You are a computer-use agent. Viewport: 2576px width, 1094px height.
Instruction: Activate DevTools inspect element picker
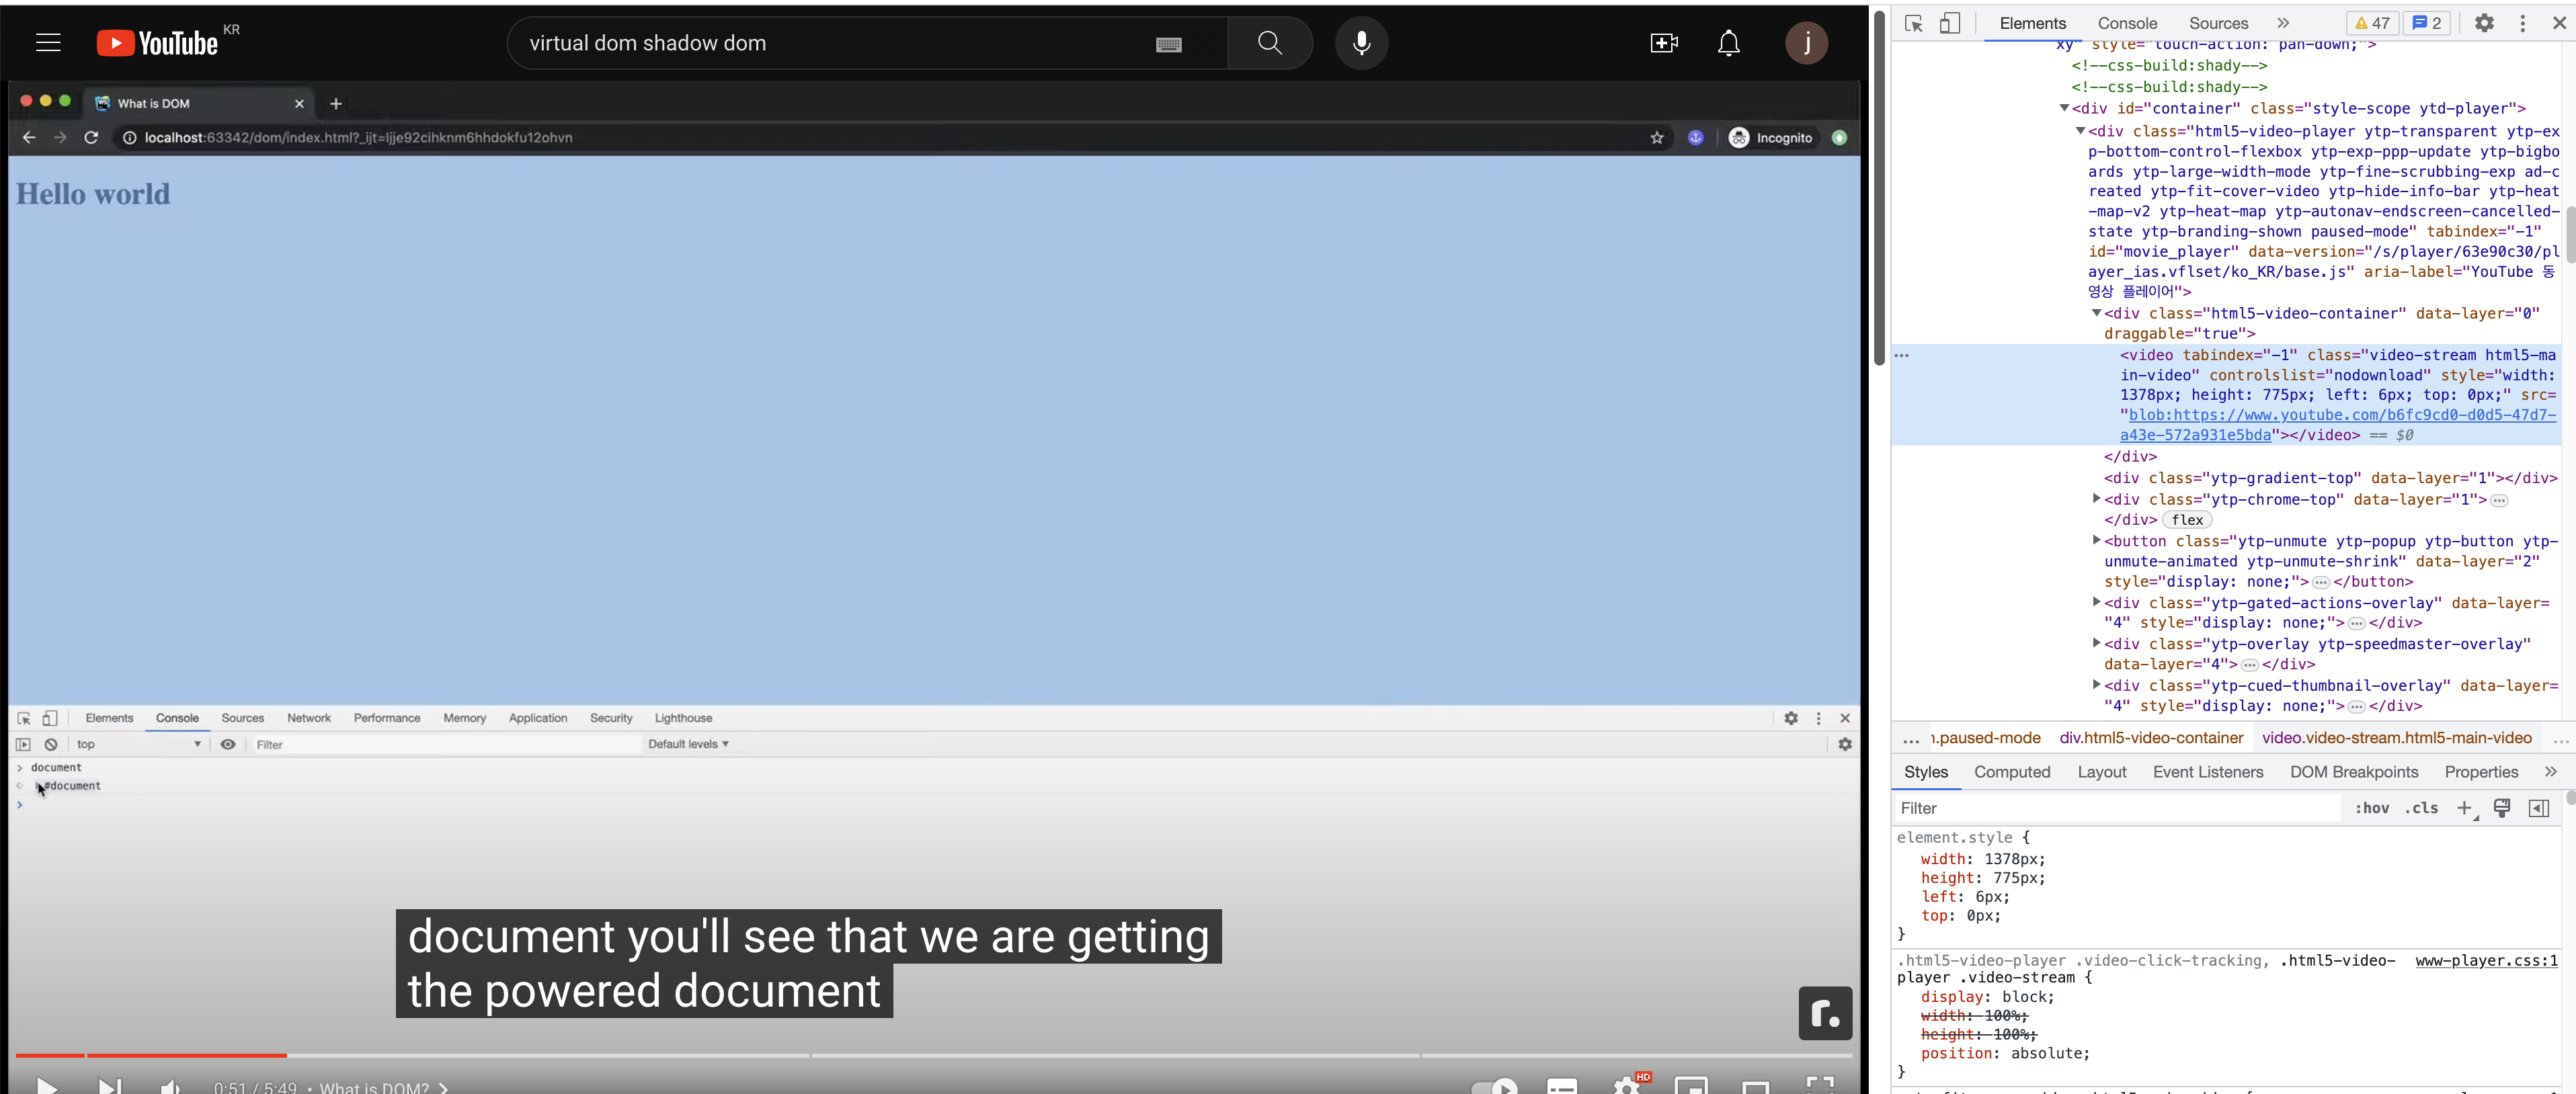tap(1913, 23)
